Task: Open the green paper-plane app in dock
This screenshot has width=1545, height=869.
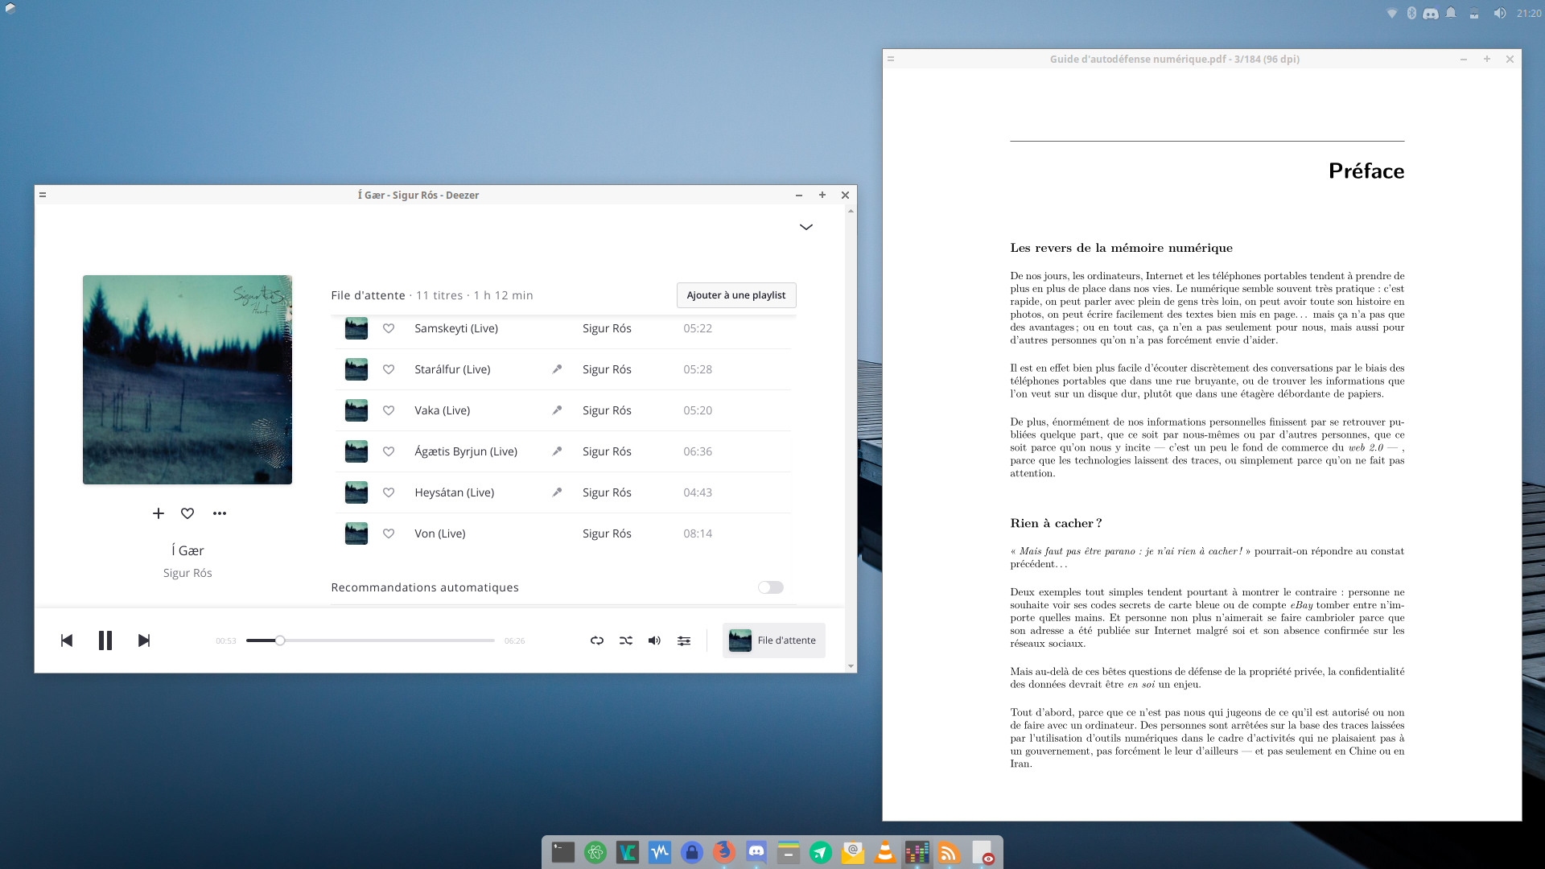Action: pyautogui.click(x=821, y=852)
